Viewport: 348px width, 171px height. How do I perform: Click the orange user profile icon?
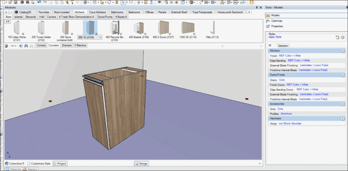[252, 2]
